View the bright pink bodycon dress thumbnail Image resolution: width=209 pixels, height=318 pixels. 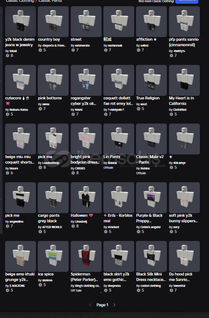tap(86, 139)
